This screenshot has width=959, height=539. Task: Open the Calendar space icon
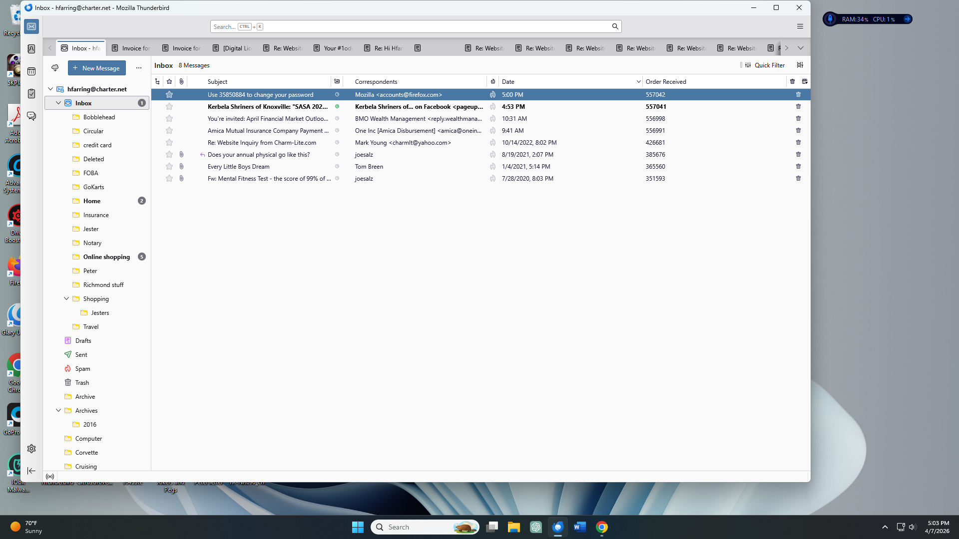pyautogui.click(x=31, y=71)
